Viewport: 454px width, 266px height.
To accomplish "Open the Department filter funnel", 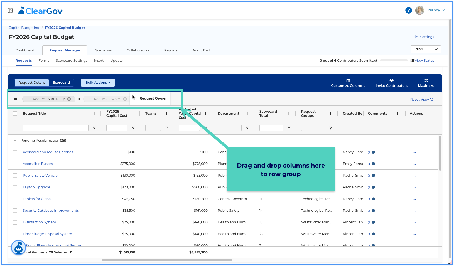I will 247,128.
